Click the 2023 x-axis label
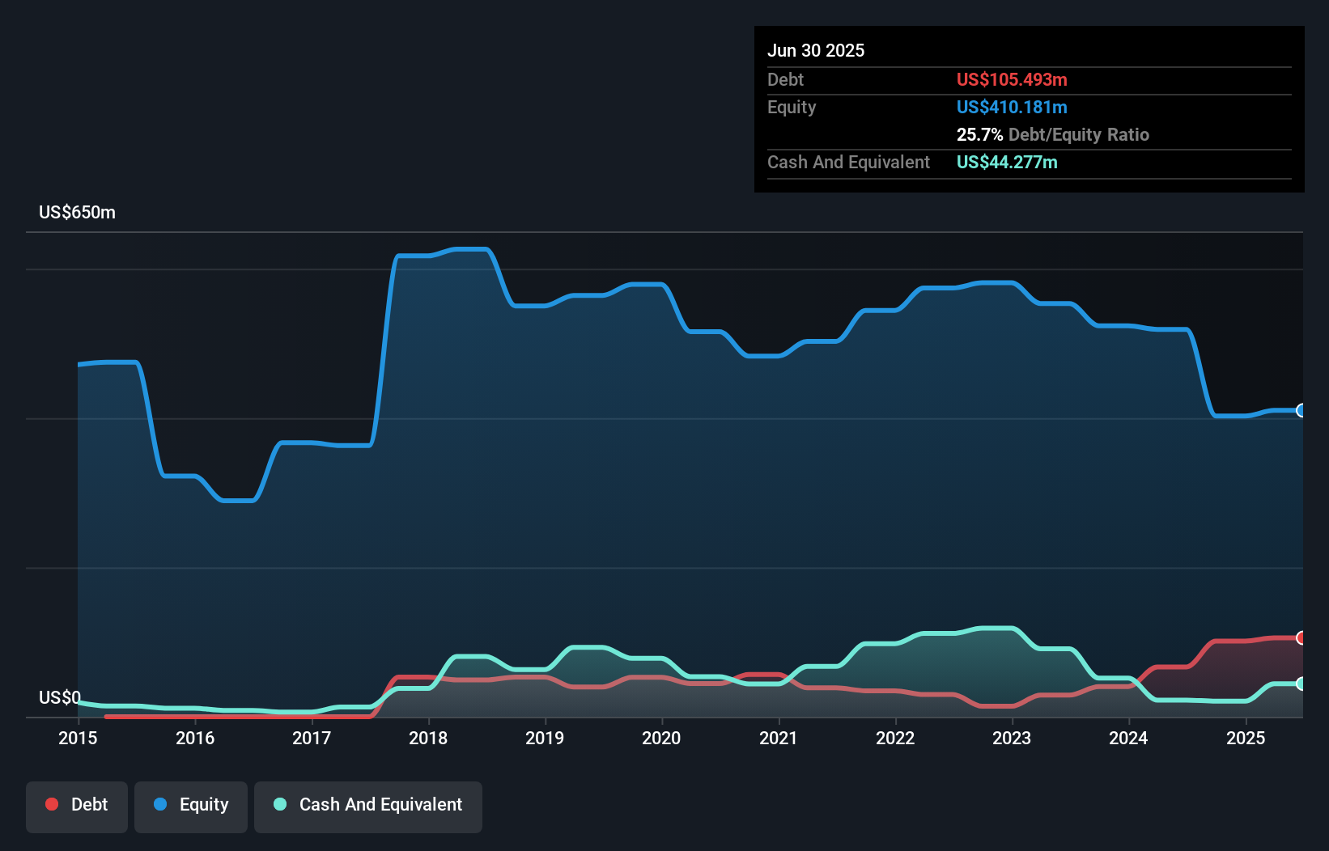Viewport: 1329px width, 851px height. click(x=1012, y=738)
